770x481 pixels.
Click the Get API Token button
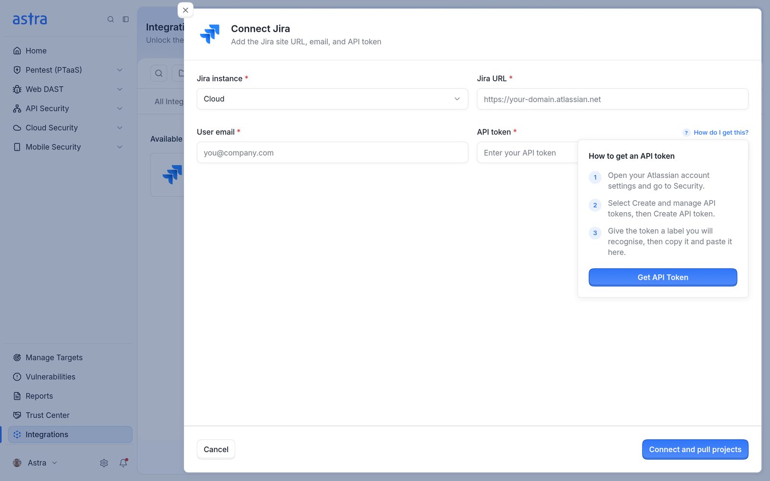663,277
